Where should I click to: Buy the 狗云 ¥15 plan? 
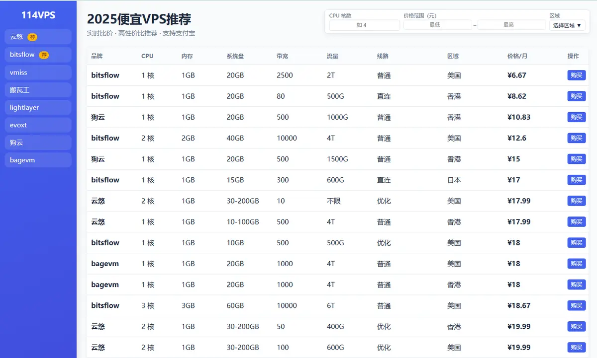(577, 159)
